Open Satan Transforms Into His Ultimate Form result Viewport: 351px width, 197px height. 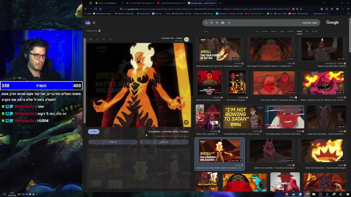pyautogui.click(x=323, y=100)
